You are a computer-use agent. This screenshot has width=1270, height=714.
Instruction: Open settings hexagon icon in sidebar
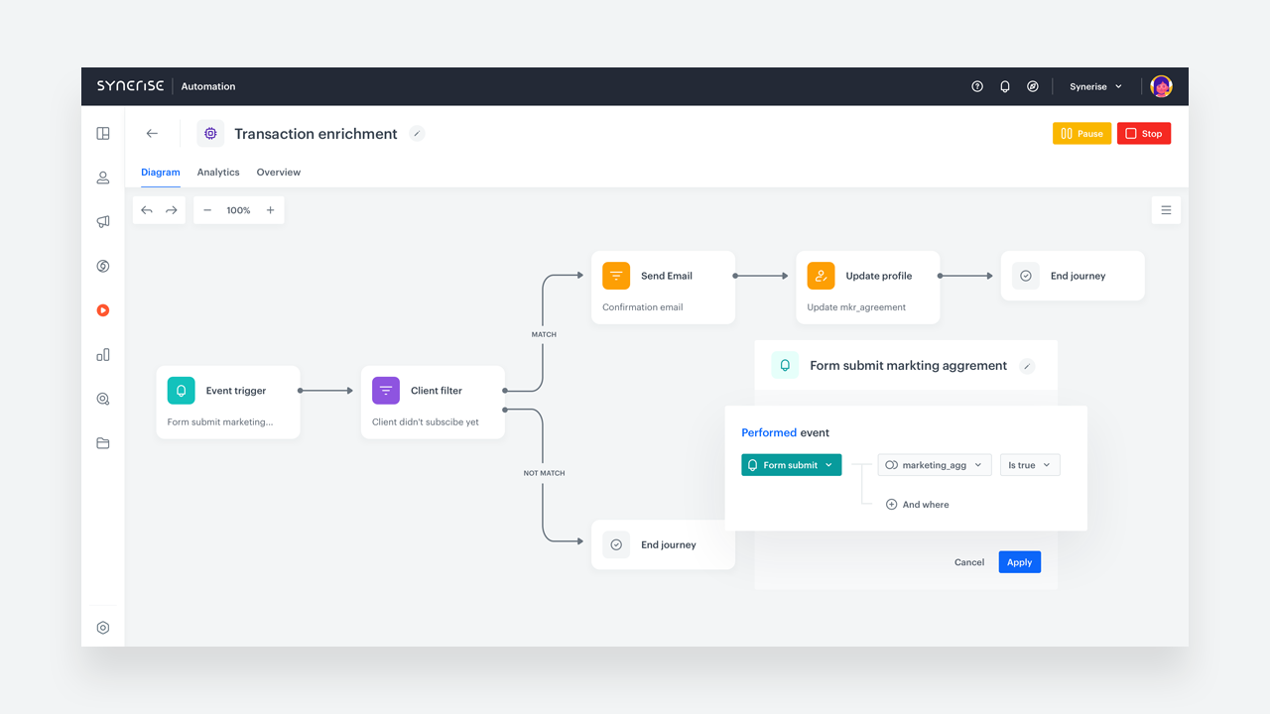pyautogui.click(x=103, y=628)
